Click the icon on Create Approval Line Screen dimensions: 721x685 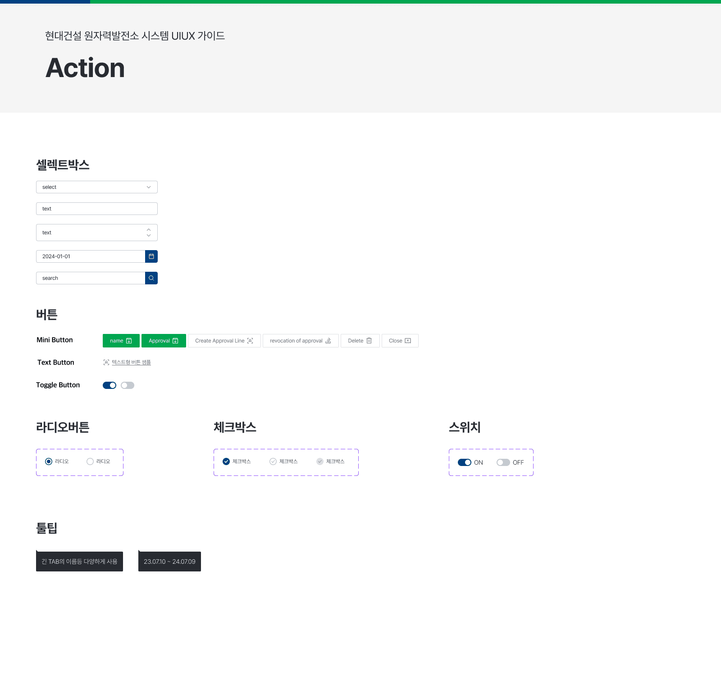(x=250, y=341)
